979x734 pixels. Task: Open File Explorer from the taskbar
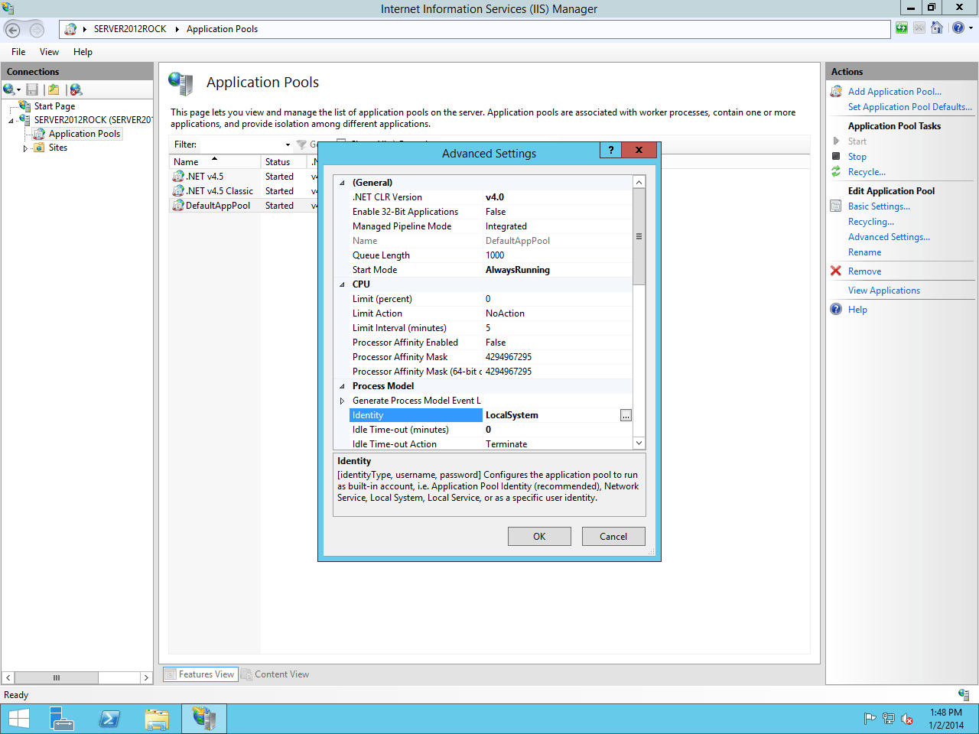(157, 719)
